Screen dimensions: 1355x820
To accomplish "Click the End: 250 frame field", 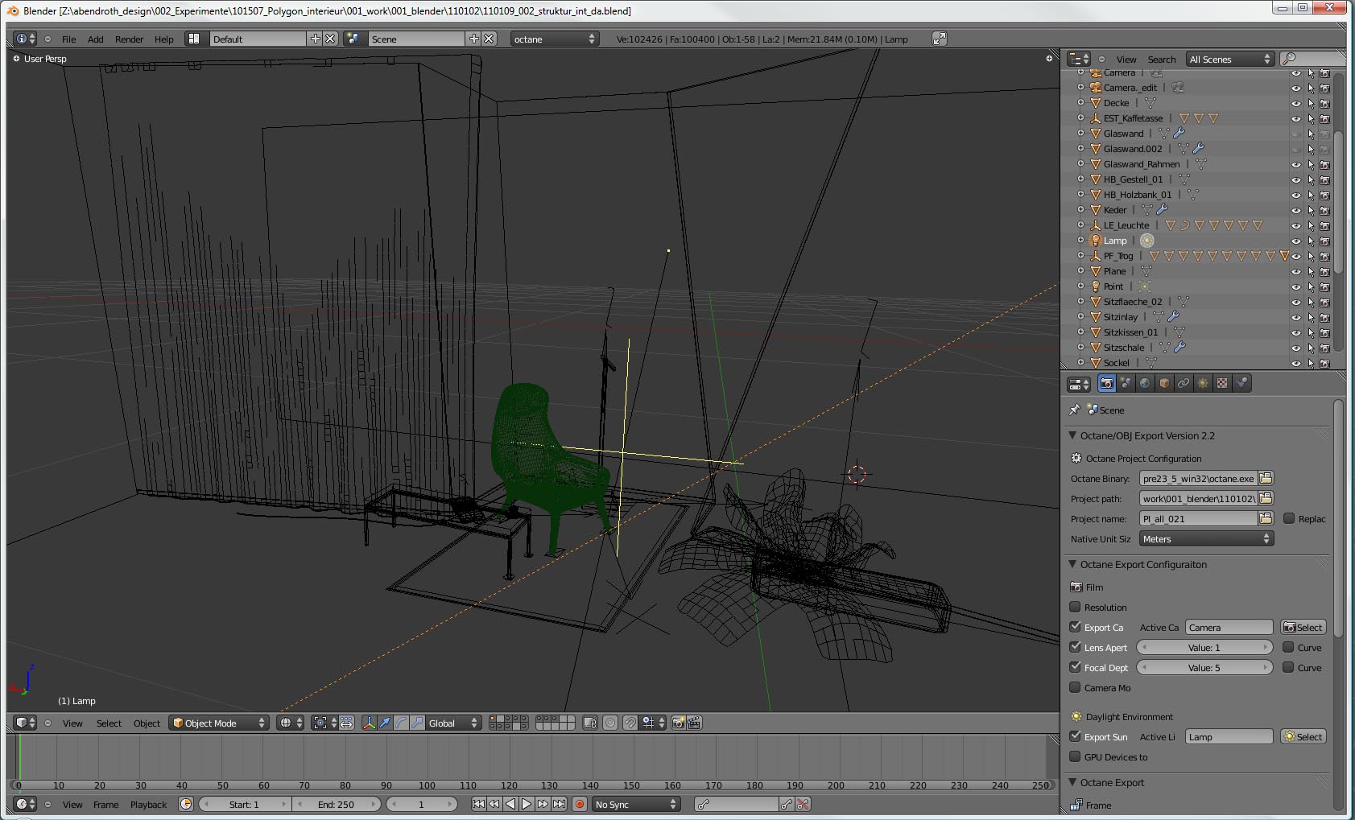I will click(x=336, y=804).
